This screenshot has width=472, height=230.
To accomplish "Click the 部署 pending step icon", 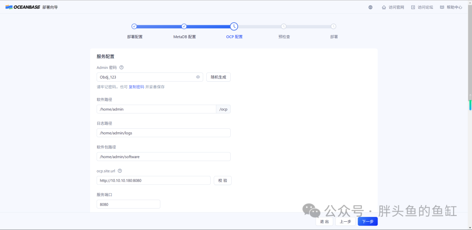I will 333,27.
